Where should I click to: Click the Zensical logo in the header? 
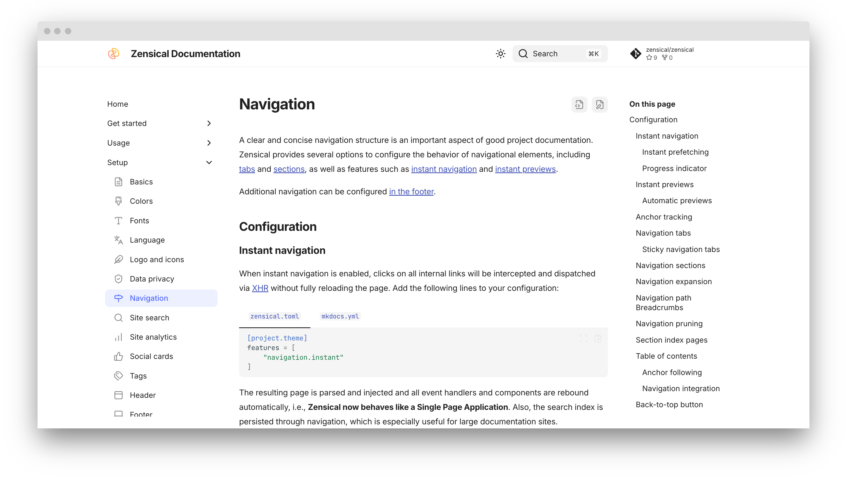[114, 54]
